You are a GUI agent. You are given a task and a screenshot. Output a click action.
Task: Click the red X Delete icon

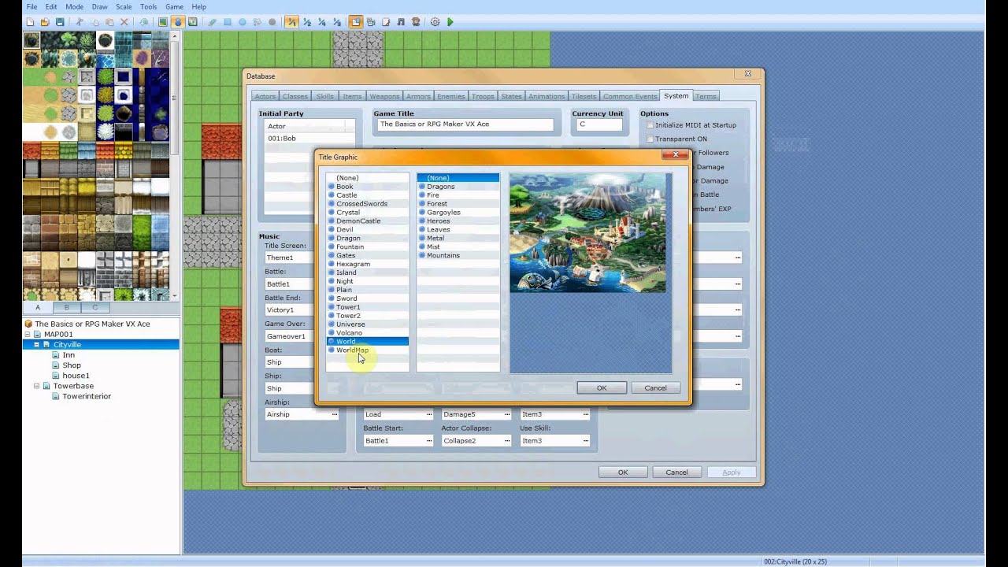tap(124, 22)
